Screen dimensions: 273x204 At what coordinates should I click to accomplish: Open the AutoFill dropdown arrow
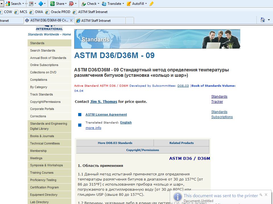(146, 4)
